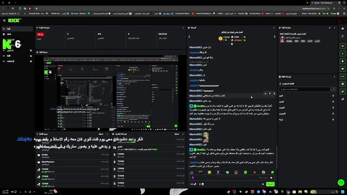Click the channel points infinity icon below the chat input
The height and width of the screenshot is (195, 347).
point(193,184)
